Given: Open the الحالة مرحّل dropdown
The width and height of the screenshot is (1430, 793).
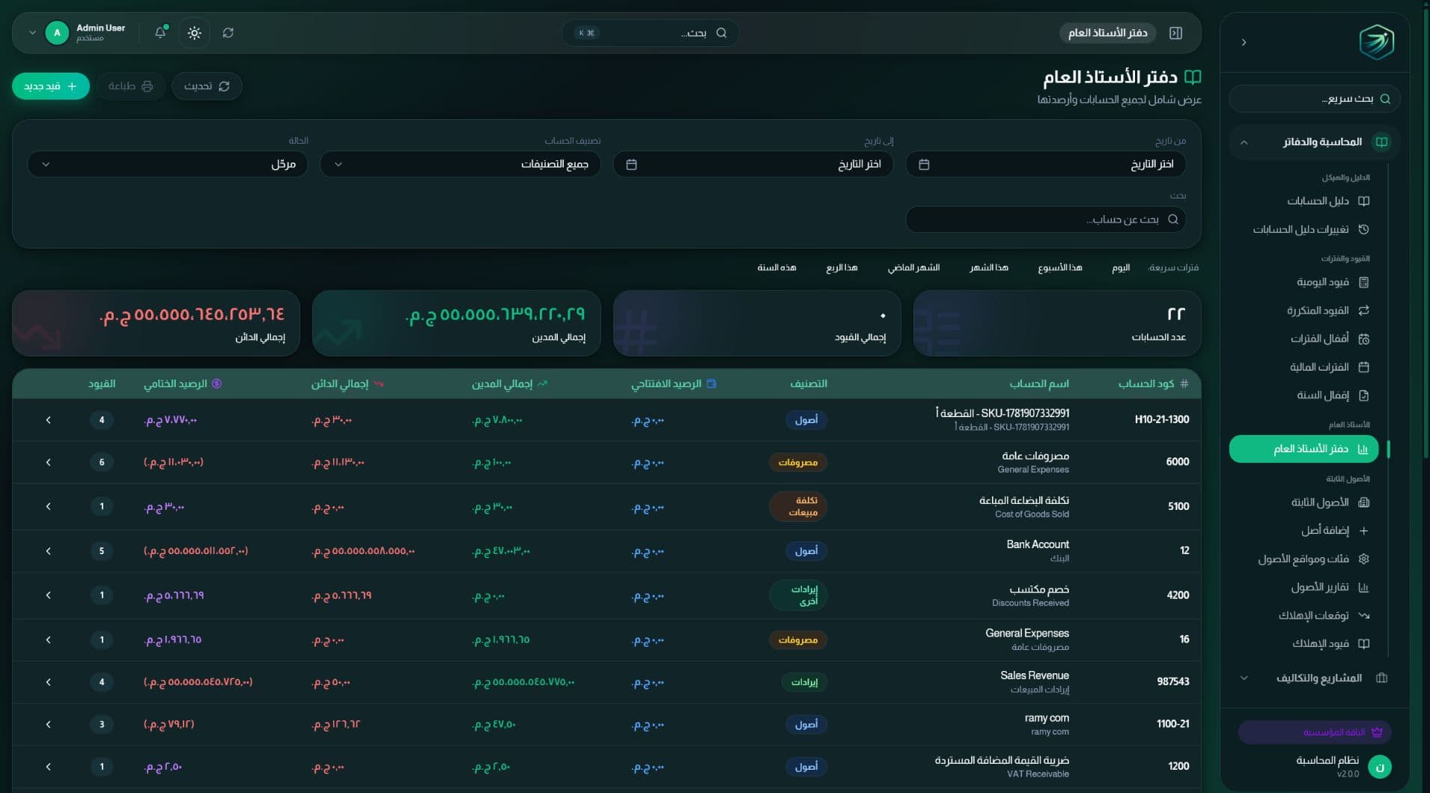Looking at the screenshot, I should coord(168,164).
